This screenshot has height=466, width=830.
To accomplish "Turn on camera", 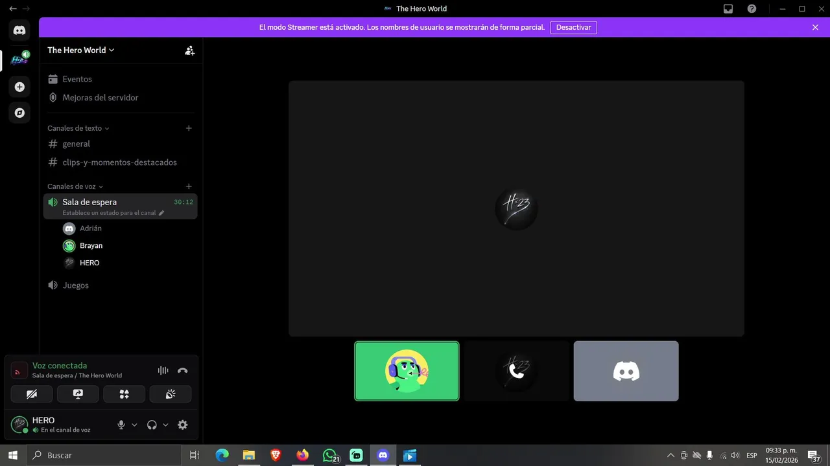I will click(32, 394).
